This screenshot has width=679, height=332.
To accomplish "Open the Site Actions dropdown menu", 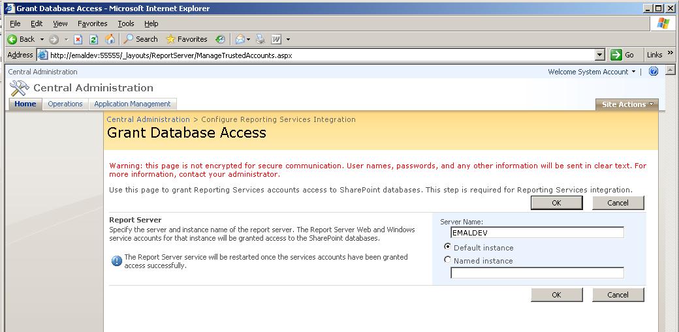I will [x=627, y=104].
